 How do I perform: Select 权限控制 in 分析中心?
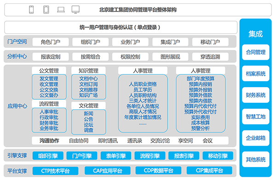tap(130, 57)
